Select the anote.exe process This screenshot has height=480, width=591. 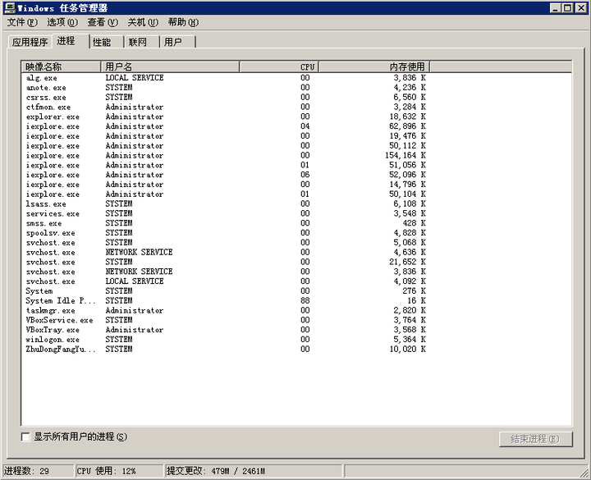click(226, 88)
